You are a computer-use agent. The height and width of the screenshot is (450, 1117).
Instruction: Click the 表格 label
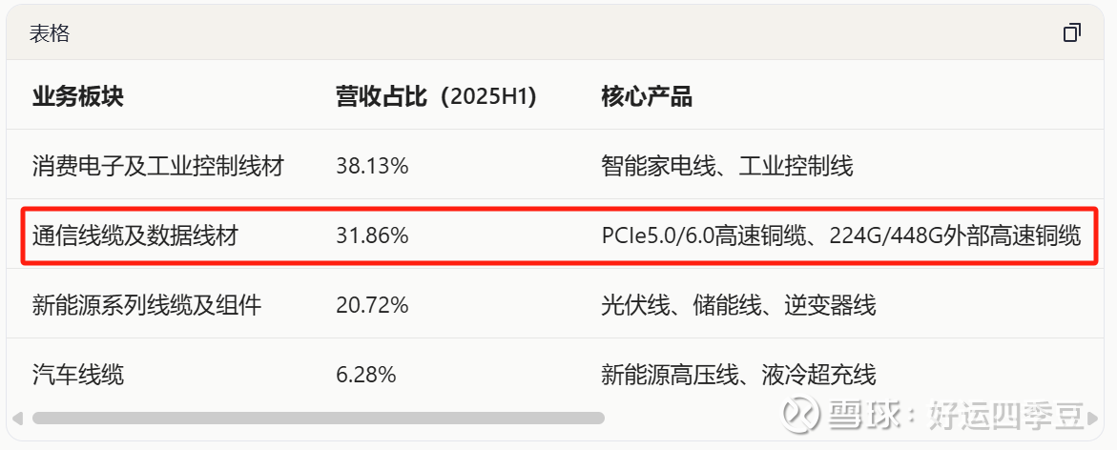tap(49, 34)
